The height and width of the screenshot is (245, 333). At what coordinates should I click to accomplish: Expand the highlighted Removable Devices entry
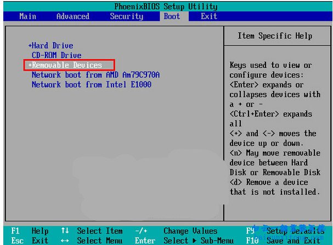pyautogui.click(x=66, y=65)
